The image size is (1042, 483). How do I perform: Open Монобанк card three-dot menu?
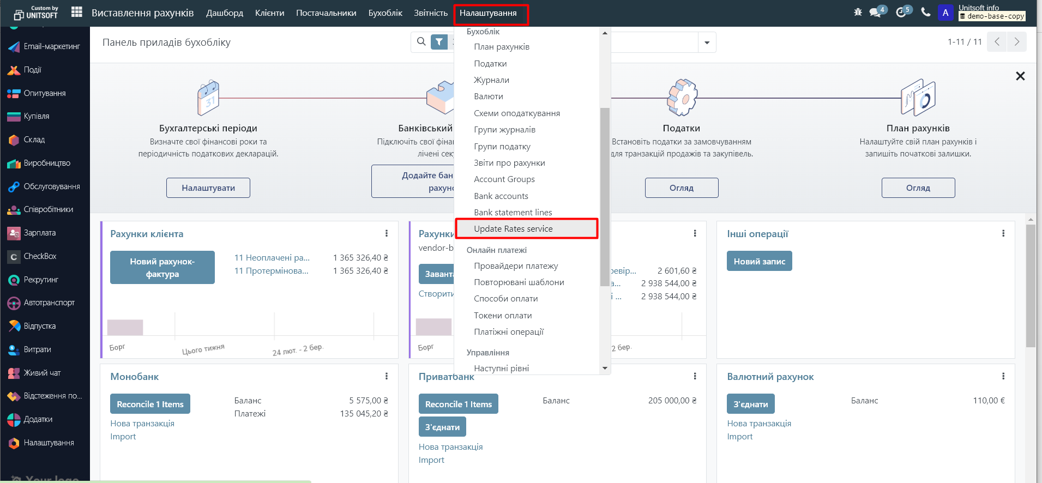click(x=387, y=376)
